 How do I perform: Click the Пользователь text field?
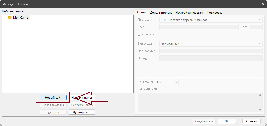coord(211,51)
